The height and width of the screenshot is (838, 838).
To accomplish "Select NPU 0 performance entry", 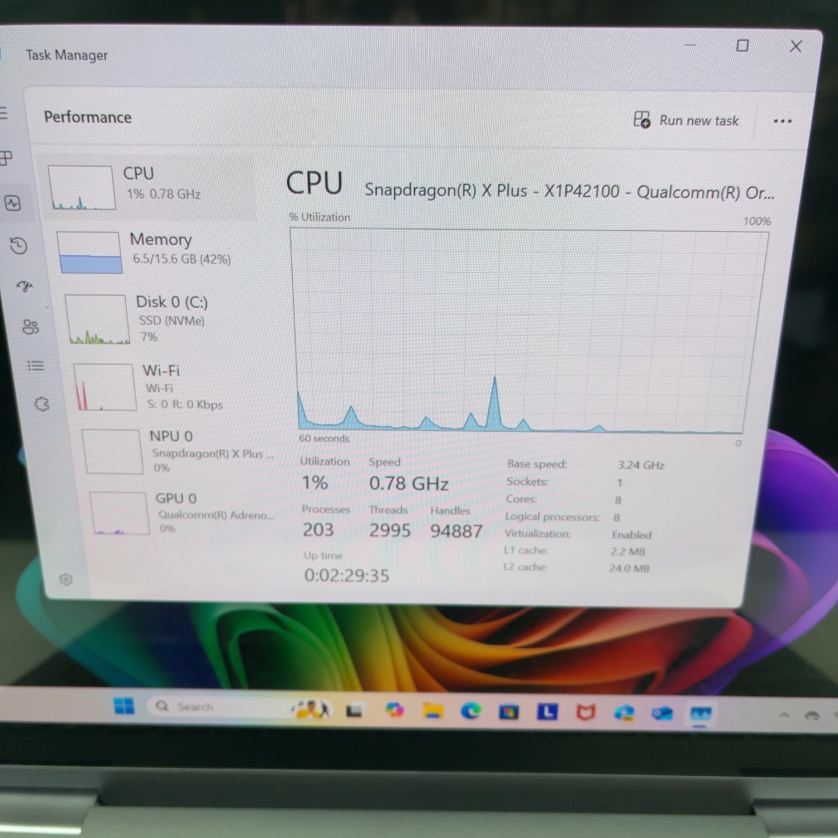I will (179, 451).
